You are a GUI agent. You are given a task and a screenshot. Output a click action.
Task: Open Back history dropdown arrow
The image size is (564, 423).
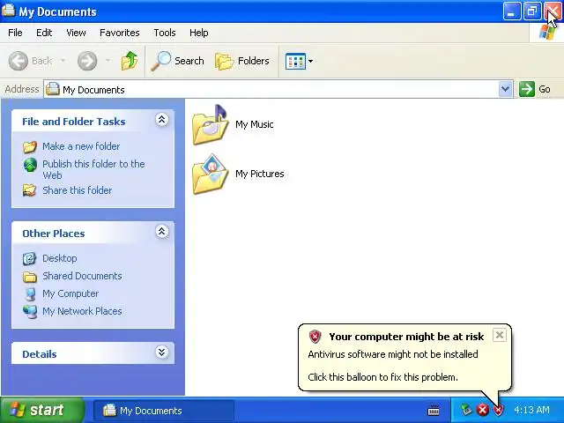tap(63, 61)
